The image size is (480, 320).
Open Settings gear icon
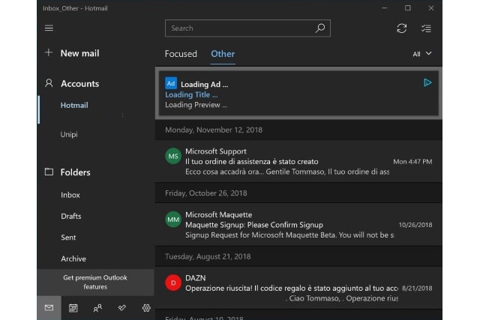[146, 308]
